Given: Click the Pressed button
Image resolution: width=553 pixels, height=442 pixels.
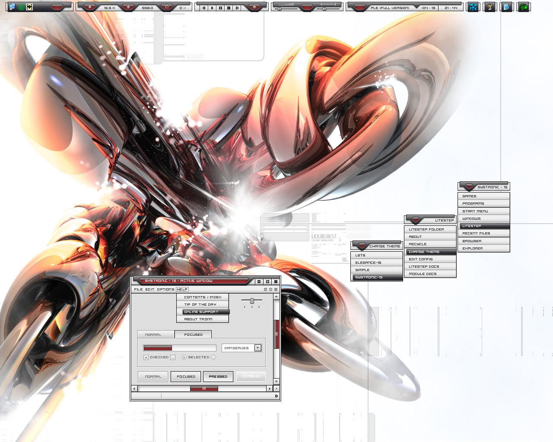Looking at the screenshot, I should tap(218, 376).
